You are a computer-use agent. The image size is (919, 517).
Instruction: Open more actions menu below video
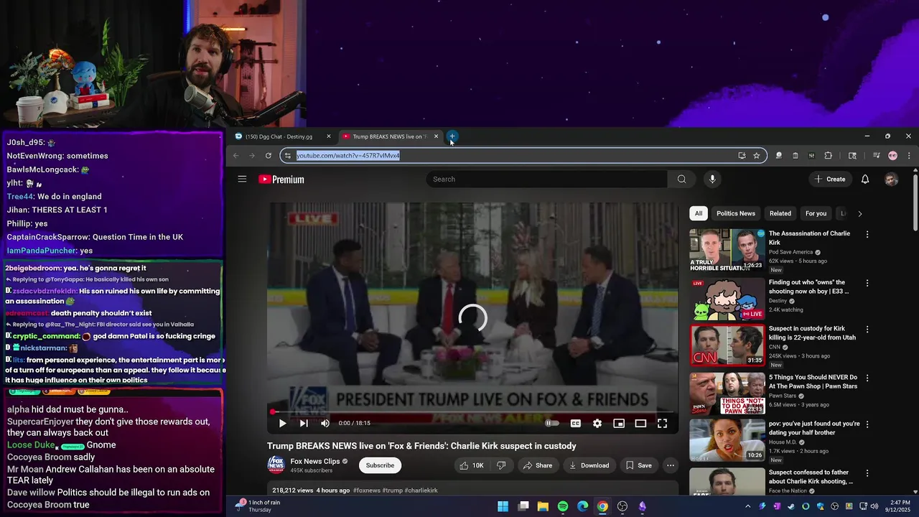pos(671,465)
